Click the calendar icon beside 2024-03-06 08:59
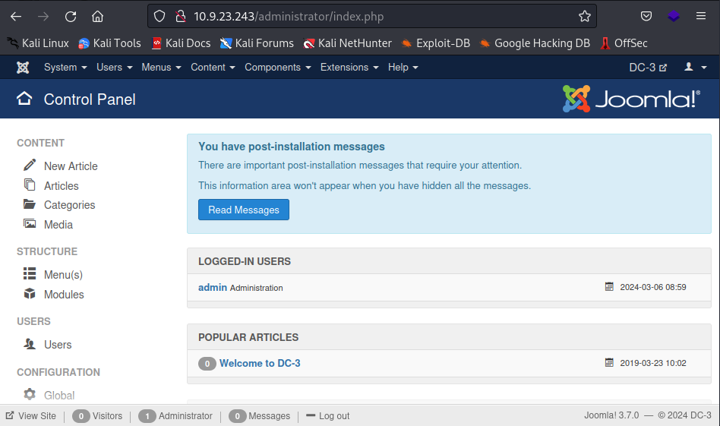Screen dimensions: 720x426 pos(609,286)
